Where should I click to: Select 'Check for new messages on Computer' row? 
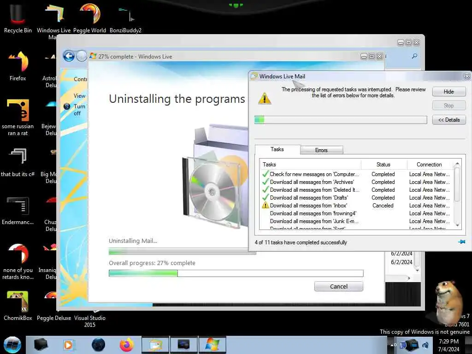point(356,174)
